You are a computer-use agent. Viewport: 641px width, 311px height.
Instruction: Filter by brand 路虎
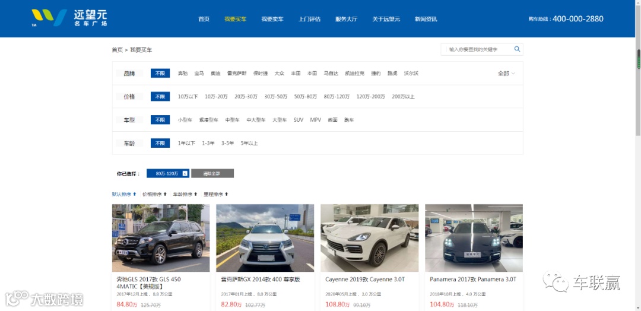(392, 74)
